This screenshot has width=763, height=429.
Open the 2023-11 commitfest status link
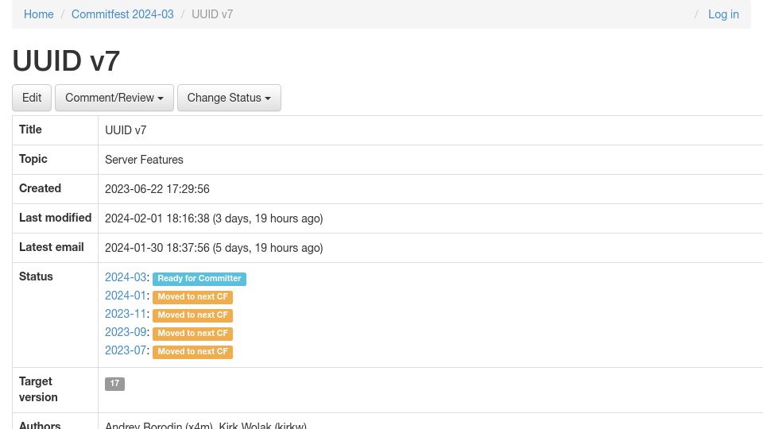tap(126, 314)
